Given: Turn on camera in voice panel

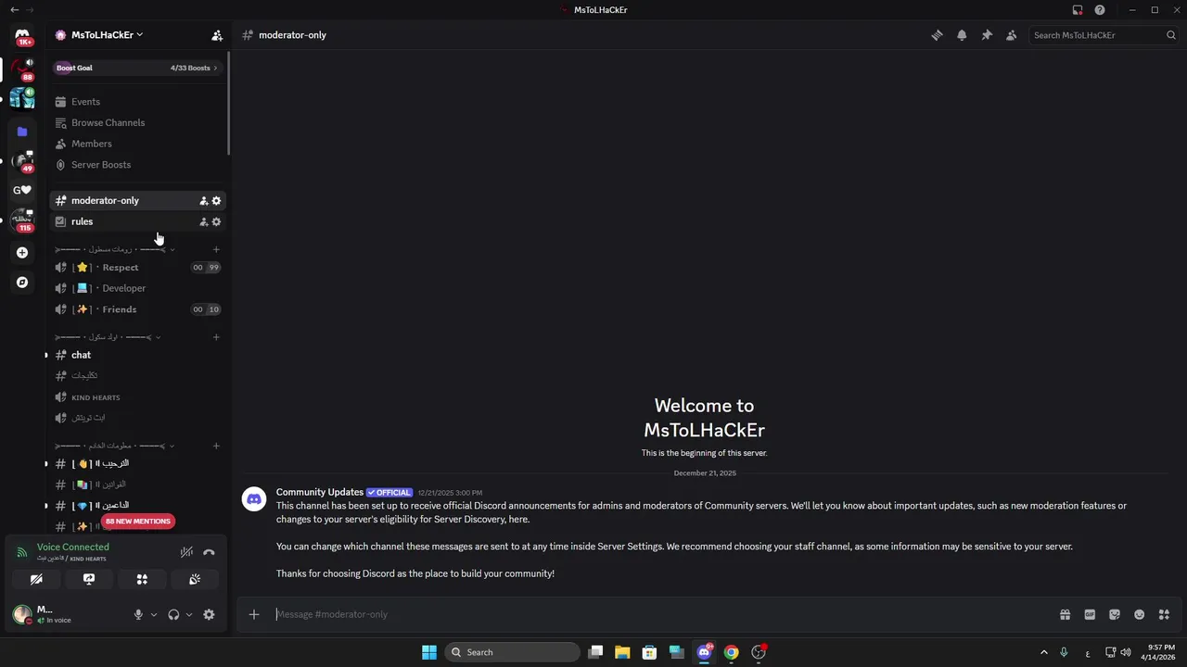Looking at the screenshot, I should 36,579.
